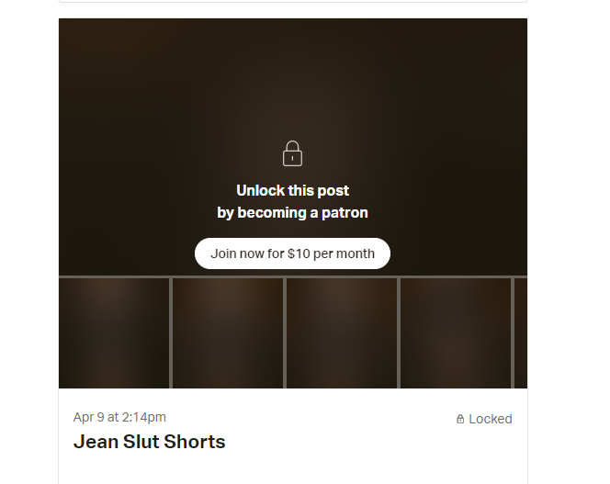Click the 'by becoming a patron' text
The image size is (610, 484).
(x=292, y=213)
